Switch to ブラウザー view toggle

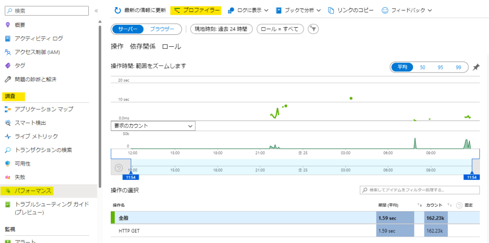pyautogui.click(x=162, y=29)
